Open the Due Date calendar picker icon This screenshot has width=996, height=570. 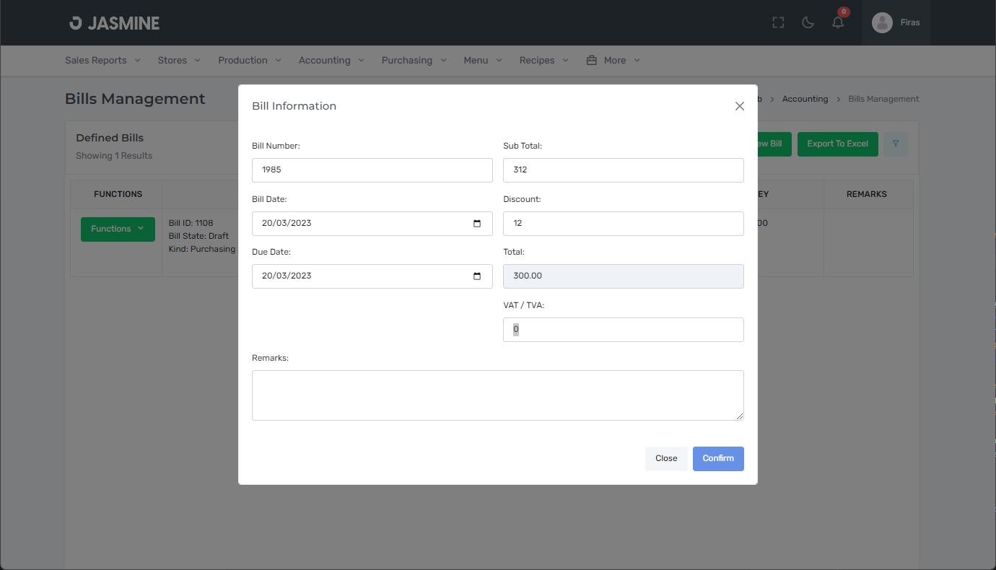(477, 276)
